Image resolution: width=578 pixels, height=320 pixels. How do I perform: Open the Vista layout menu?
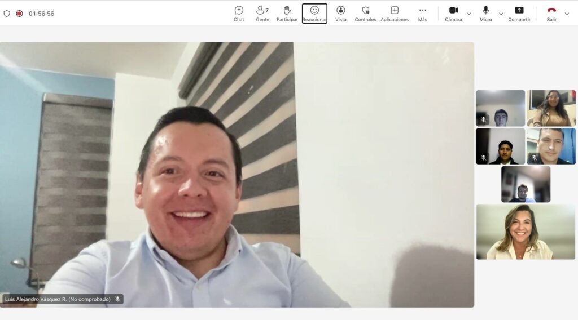tap(340, 13)
